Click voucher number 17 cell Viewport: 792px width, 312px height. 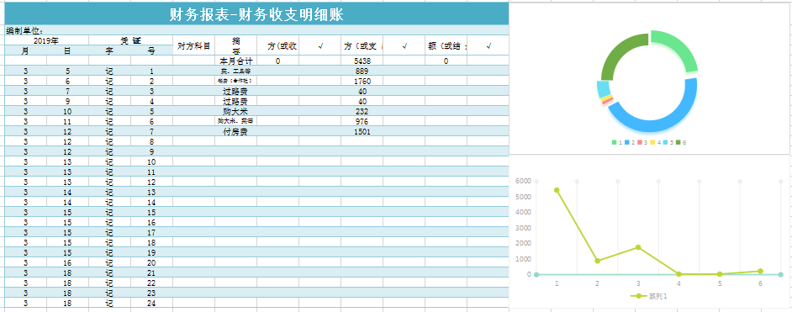click(x=151, y=232)
